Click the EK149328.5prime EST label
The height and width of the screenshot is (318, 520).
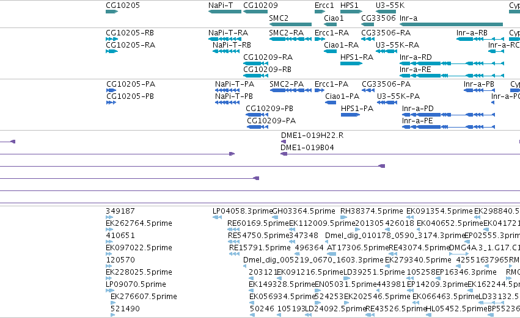pos(282,284)
